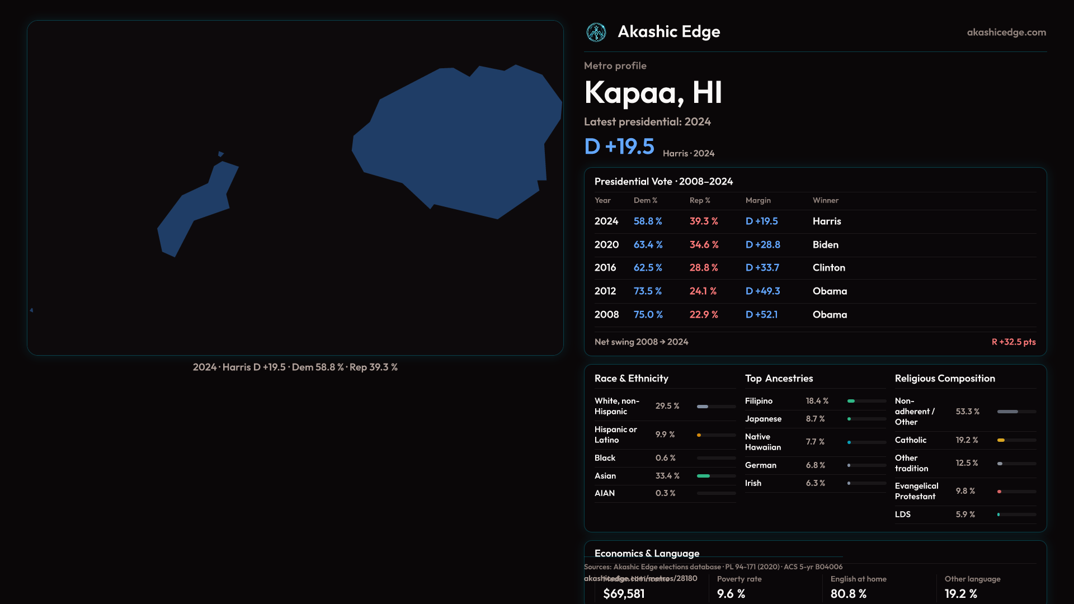The height and width of the screenshot is (604, 1074).
Task: Select the 2020 Biden row
Action: [x=814, y=245]
